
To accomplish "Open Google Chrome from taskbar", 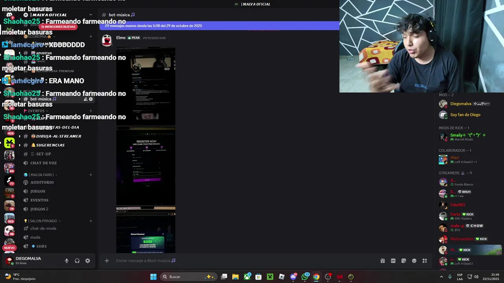I will pyautogui.click(x=316, y=277).
